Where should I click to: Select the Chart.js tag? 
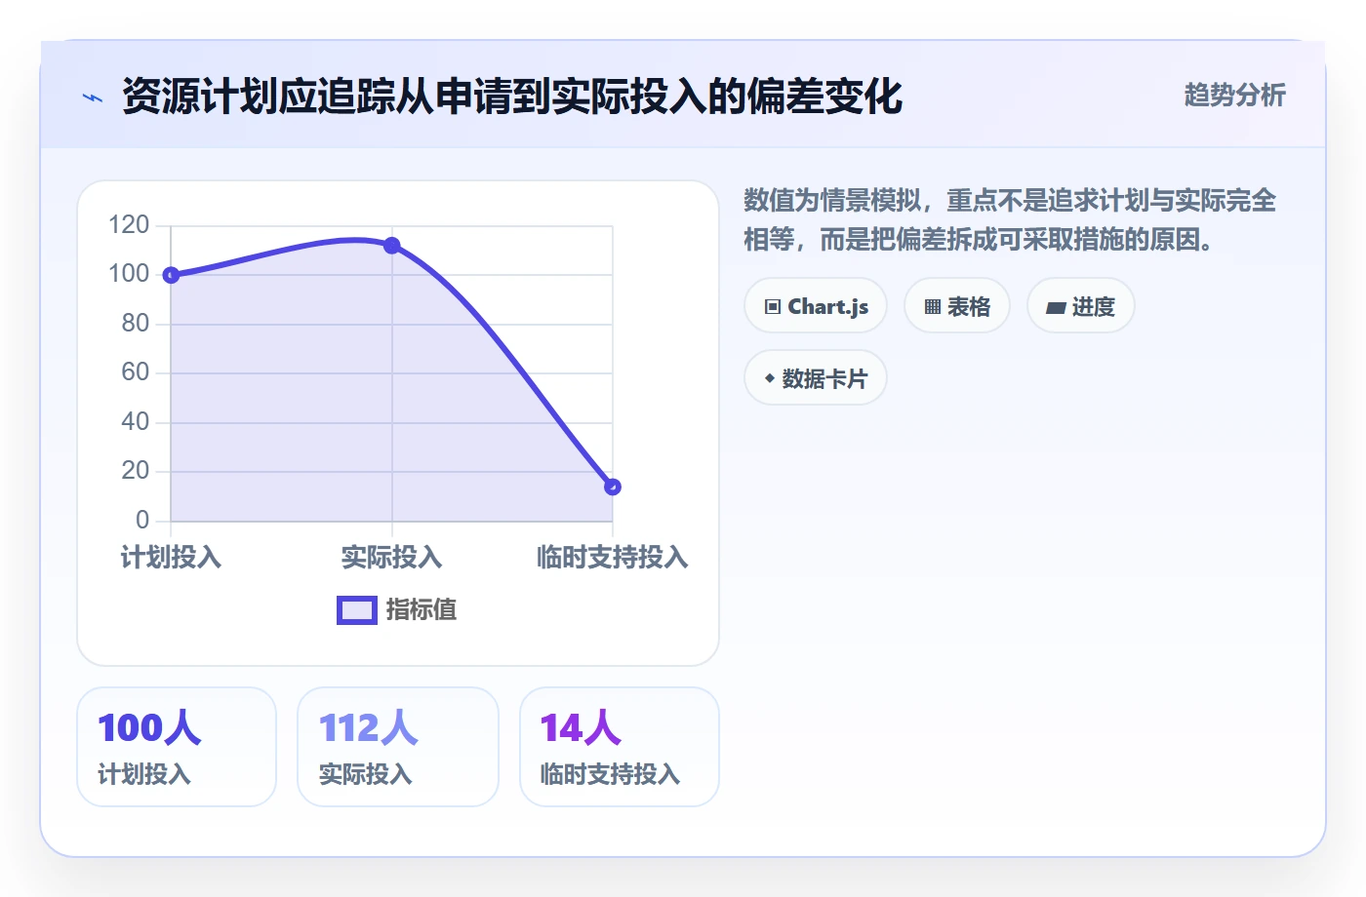(816, 306)
